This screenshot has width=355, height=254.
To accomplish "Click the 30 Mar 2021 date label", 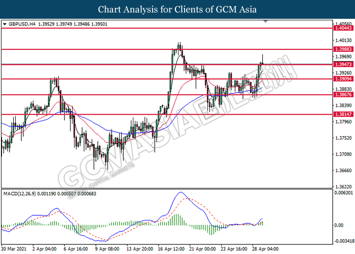I will 14,249.
